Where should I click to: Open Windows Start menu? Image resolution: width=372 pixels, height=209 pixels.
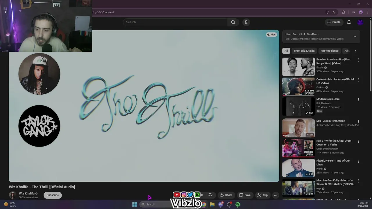(x=135, y=204)
